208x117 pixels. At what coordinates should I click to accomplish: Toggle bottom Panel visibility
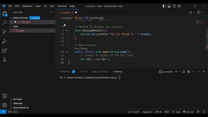[169, 6]
